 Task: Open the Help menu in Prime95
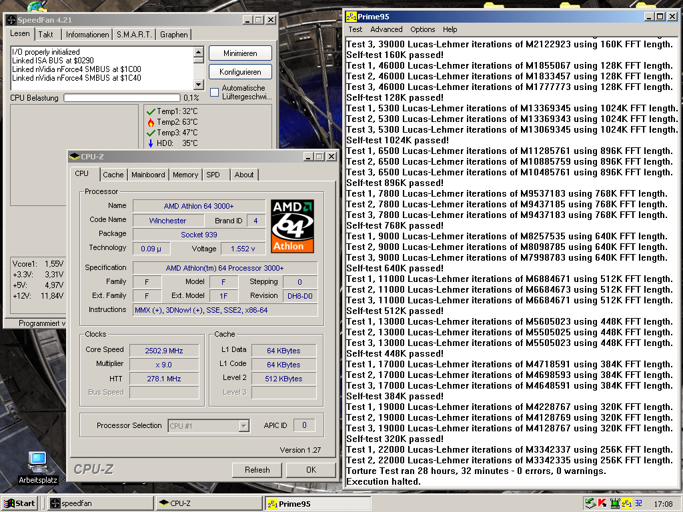pyautogui.click(x=450, y=29)
